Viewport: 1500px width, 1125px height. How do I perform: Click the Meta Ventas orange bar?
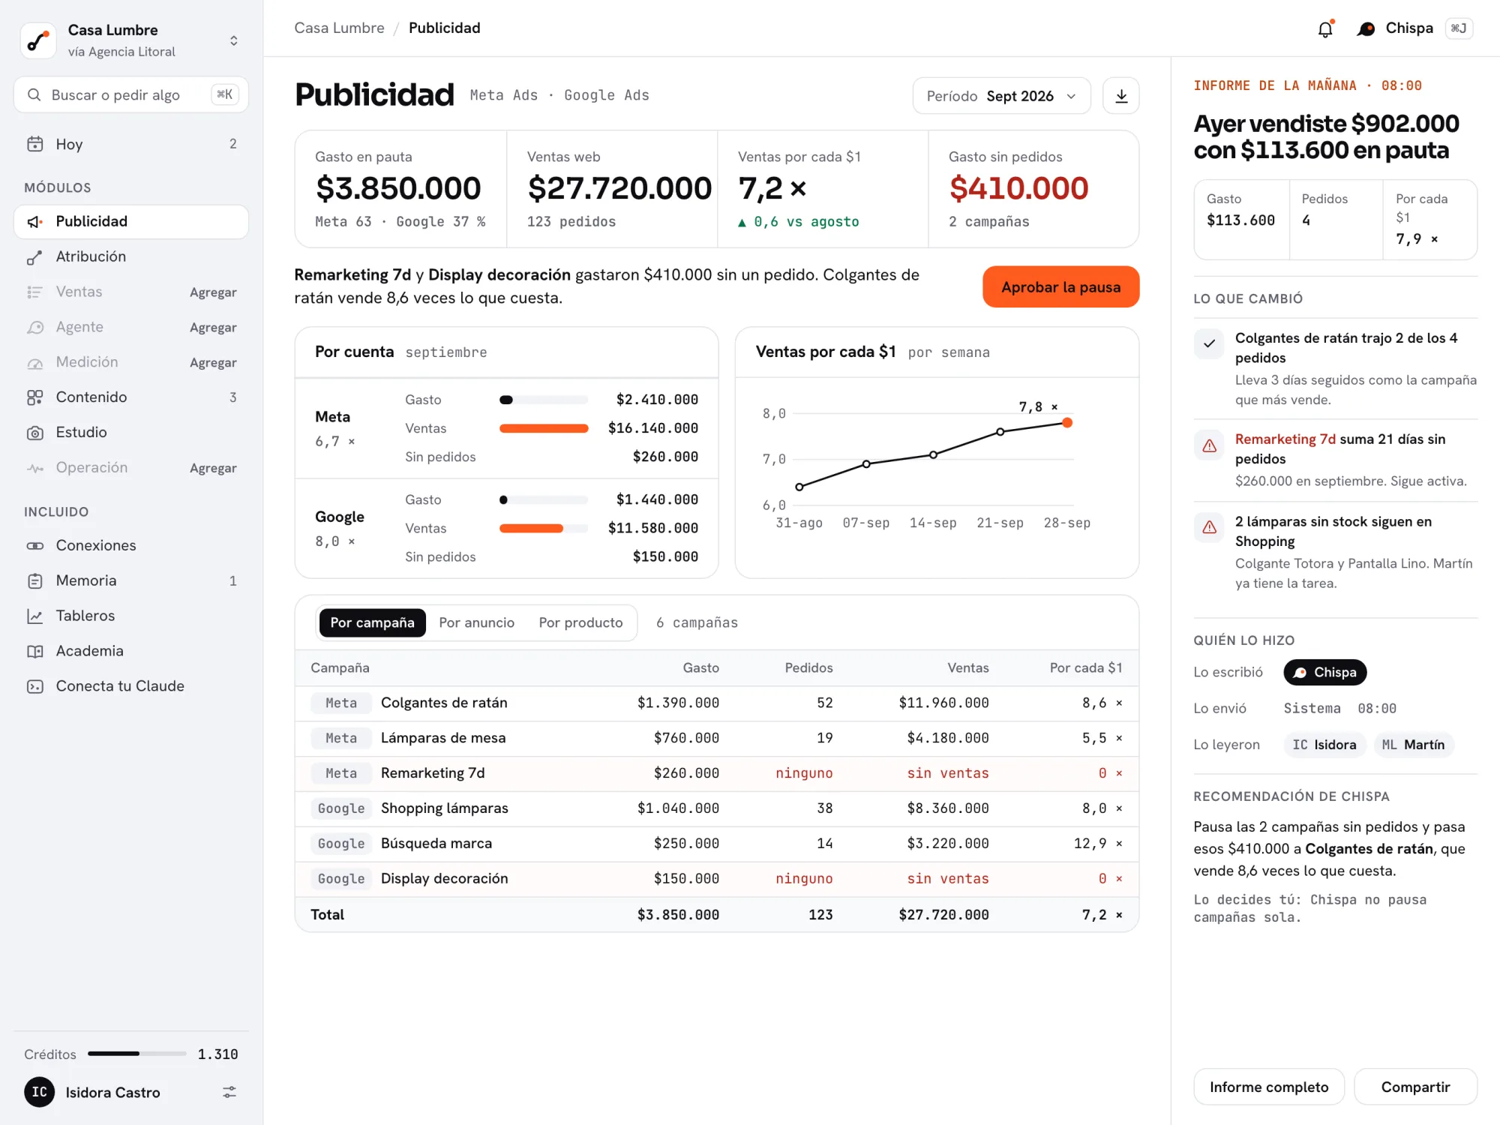coord(544,428)
